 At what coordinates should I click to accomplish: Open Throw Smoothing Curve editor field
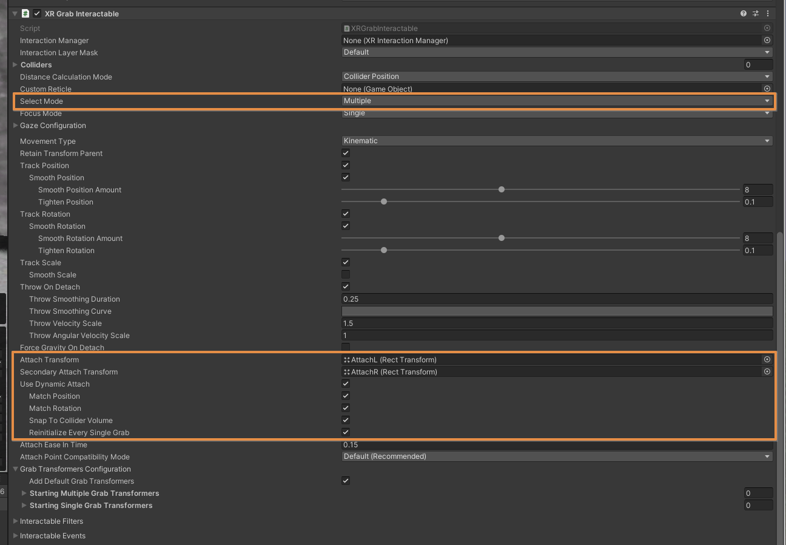point(557,311)
